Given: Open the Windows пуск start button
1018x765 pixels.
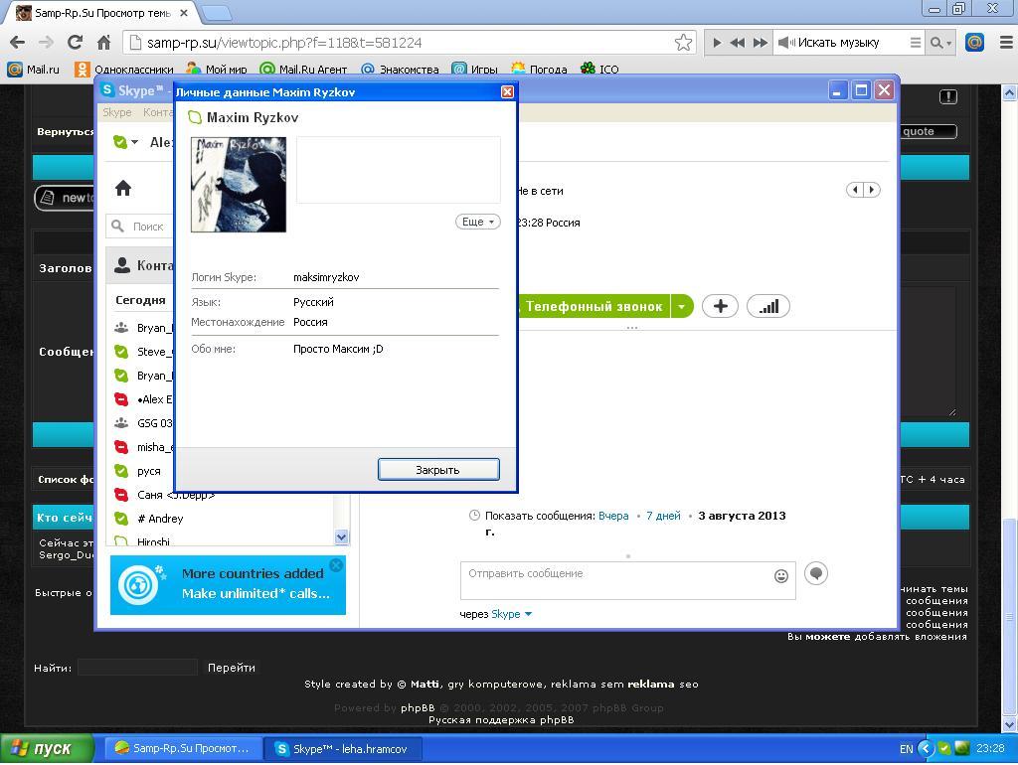Looking at the screenshot, I should pyautogui.click(x=47, y=749).
